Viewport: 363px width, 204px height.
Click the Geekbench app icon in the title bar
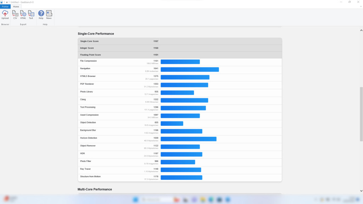pos(2,2)
